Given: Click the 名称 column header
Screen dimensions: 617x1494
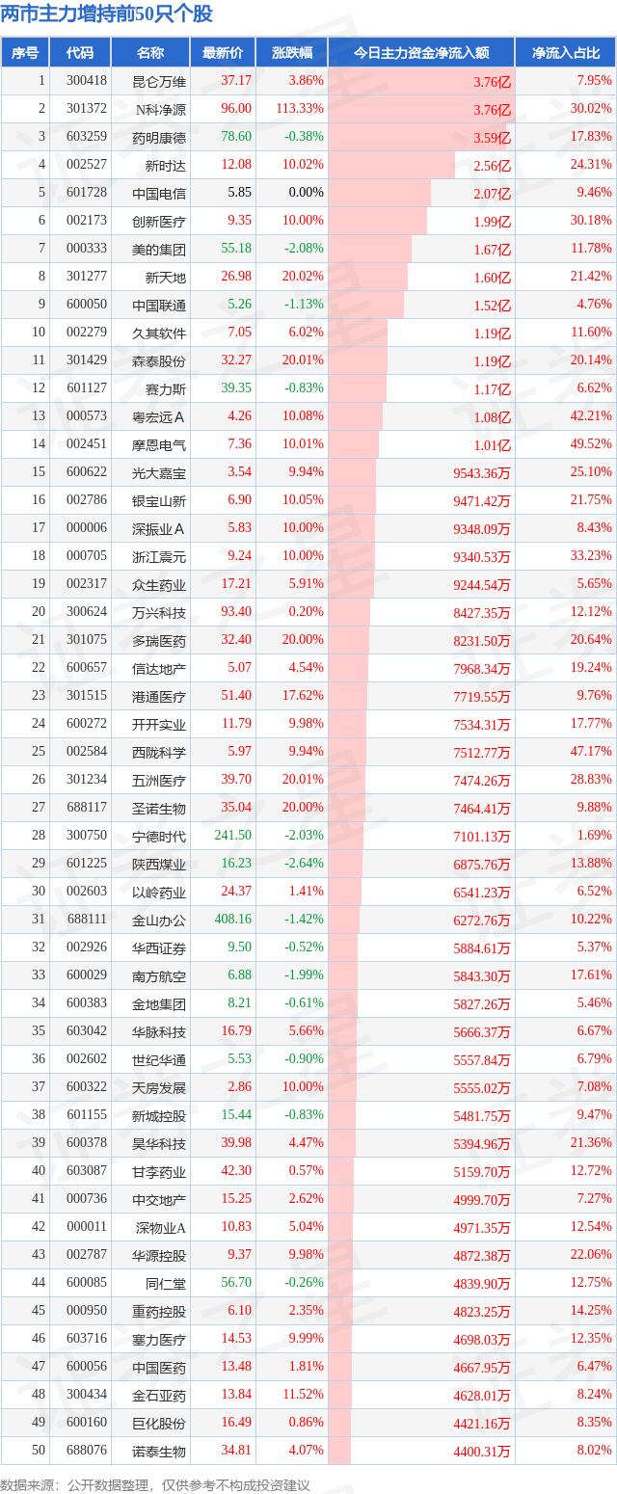Looking at the screenshot, I should coord(150,53).
